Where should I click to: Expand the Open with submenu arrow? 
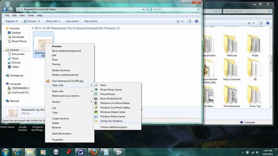pyautogui.click(x=92, y=85)
